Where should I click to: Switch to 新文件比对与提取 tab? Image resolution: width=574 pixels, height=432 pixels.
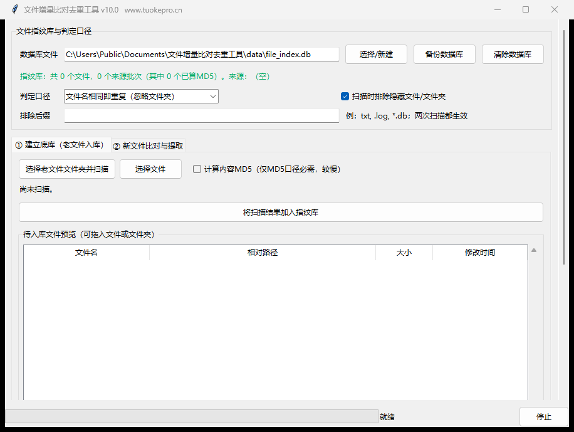149,146
